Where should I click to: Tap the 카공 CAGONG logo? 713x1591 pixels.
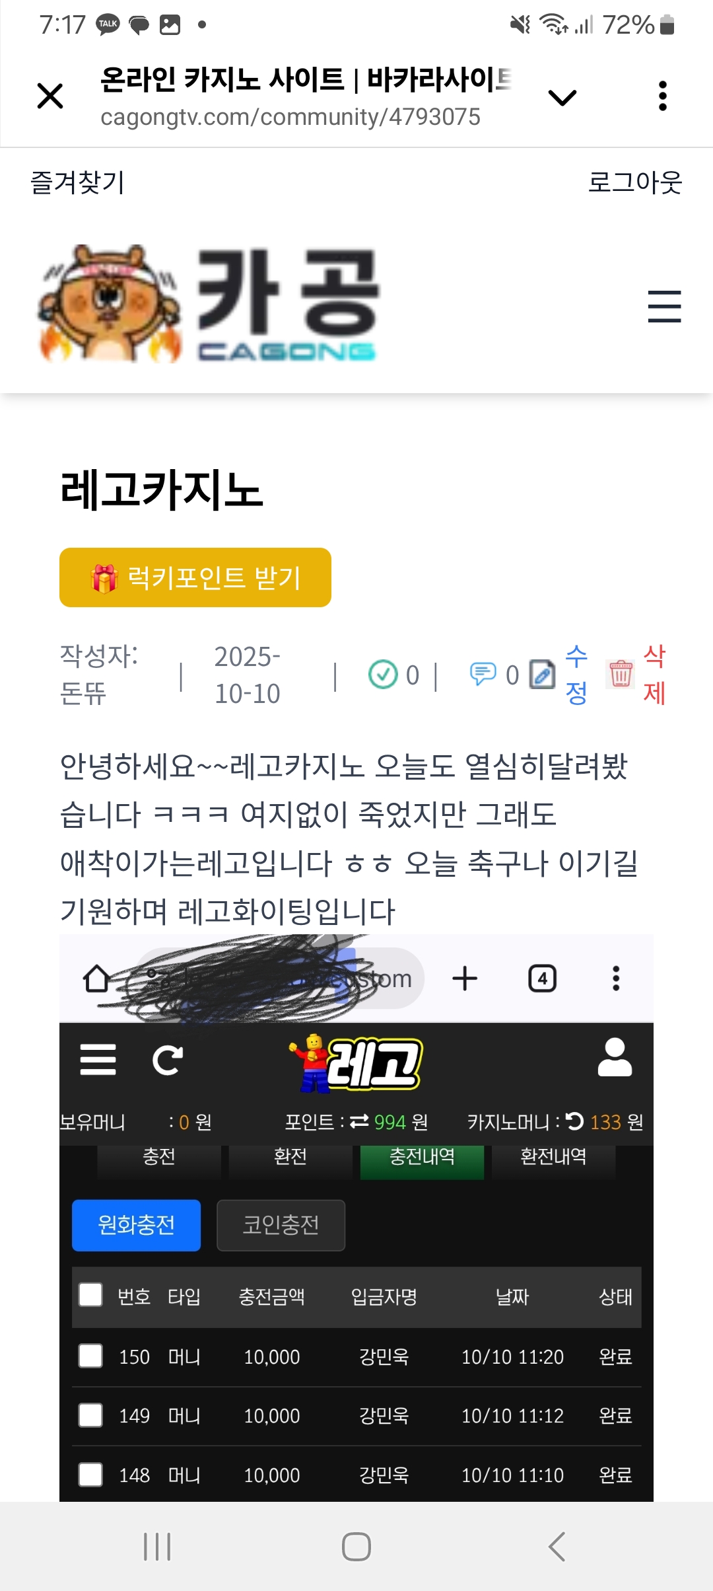(x=209, y=305)
